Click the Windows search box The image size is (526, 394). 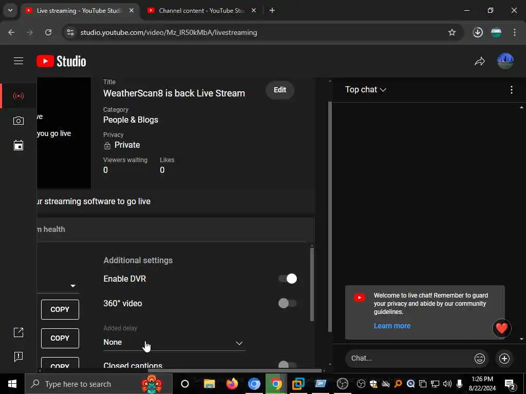[99, 384]
